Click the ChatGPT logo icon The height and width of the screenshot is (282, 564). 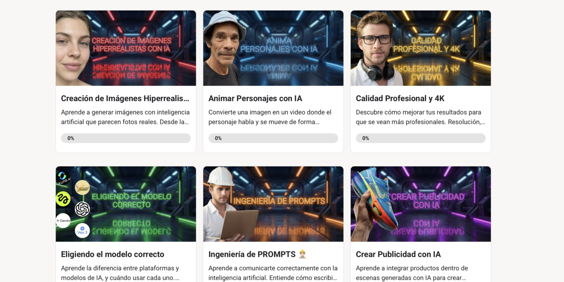click(x=82, y=209)
